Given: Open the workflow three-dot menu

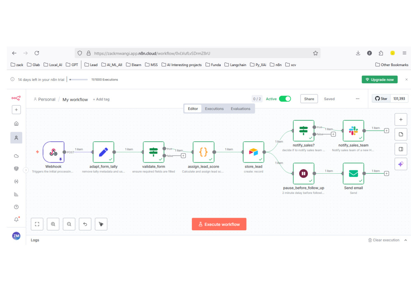Looking at the screenshot, I should pyautogui.click(x=358, y=99).
